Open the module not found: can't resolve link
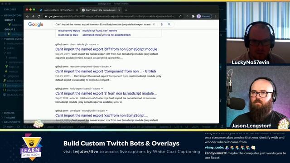 [100, 31]
